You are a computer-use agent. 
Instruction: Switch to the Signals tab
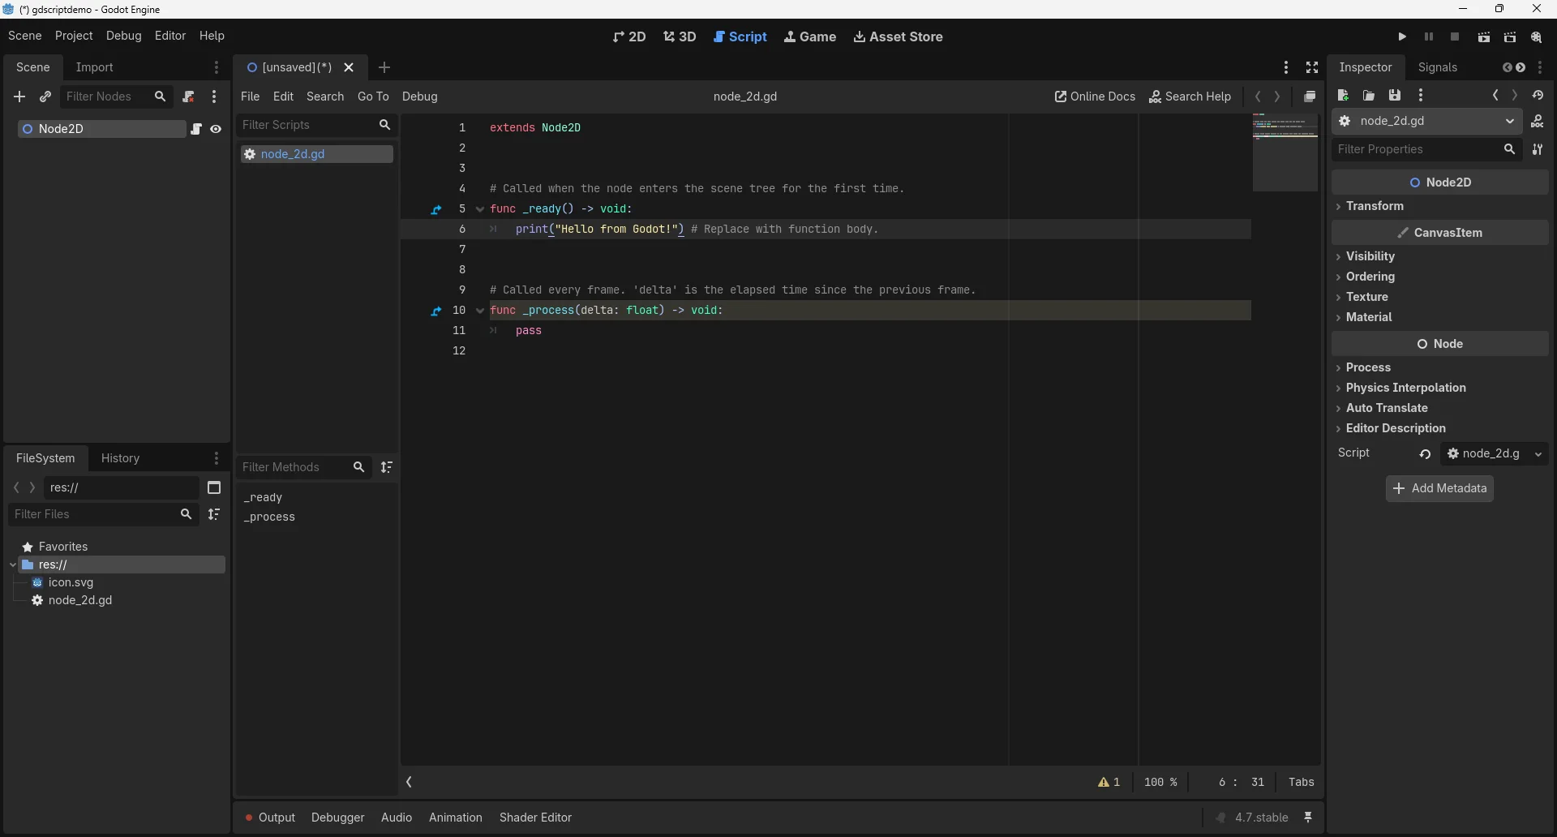tap(1438, 67)
